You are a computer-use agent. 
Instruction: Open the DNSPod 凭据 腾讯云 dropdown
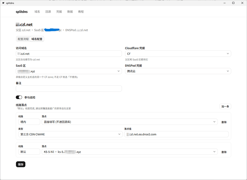(x=178, y=71)
